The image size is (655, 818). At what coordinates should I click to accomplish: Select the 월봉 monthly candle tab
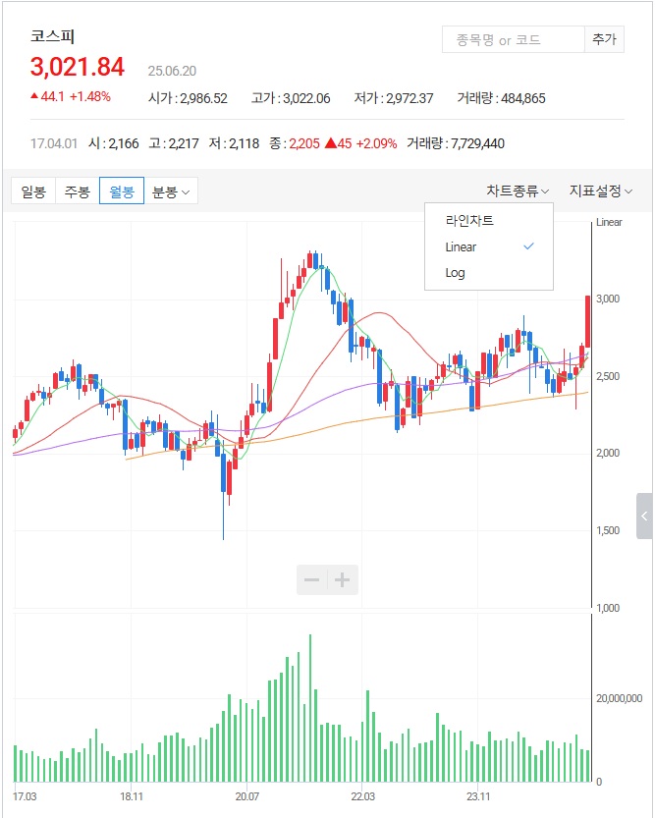[122, 191]
